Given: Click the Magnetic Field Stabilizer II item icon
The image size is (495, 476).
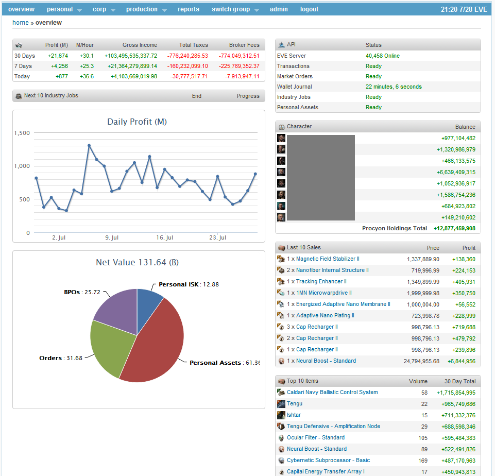Looking at the screenshot, I should coord(281,259).
